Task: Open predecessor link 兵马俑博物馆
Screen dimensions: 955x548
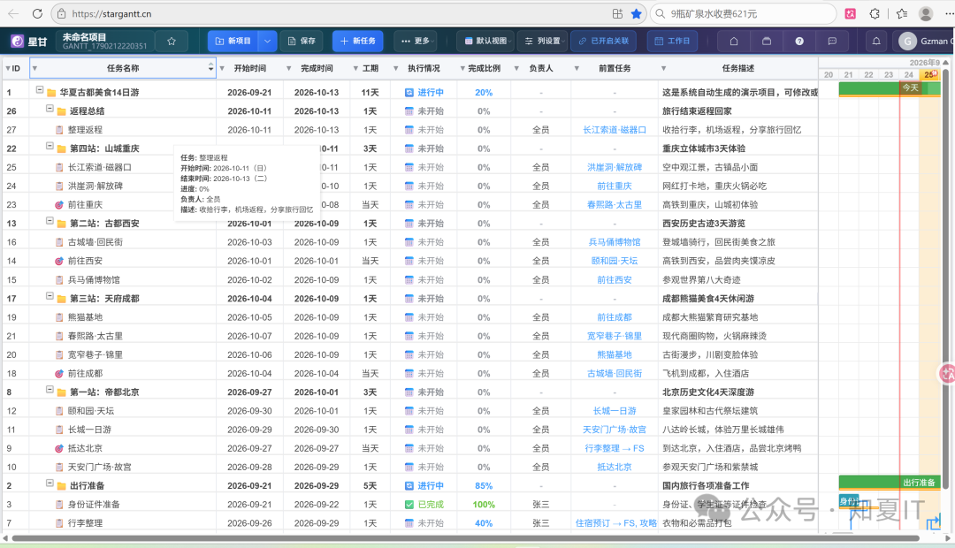Action: (x=615, y=242)
